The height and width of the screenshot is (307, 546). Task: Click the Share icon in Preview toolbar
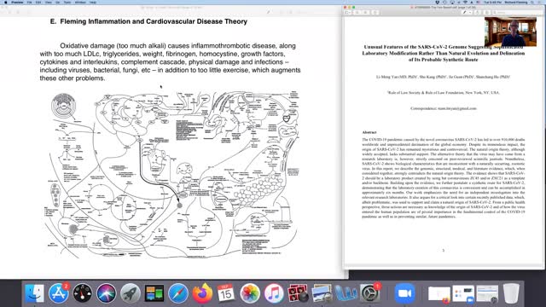point(375,13)
